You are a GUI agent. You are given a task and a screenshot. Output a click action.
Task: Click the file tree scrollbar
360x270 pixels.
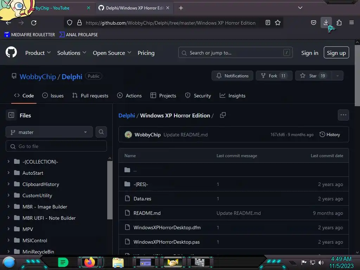click(110, 190)
